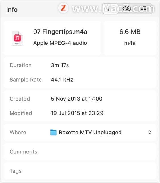Image resolution: width=160 pixels, height=183 pixels.
Task: Click the M4A music file icon
Action: (17, 38)
